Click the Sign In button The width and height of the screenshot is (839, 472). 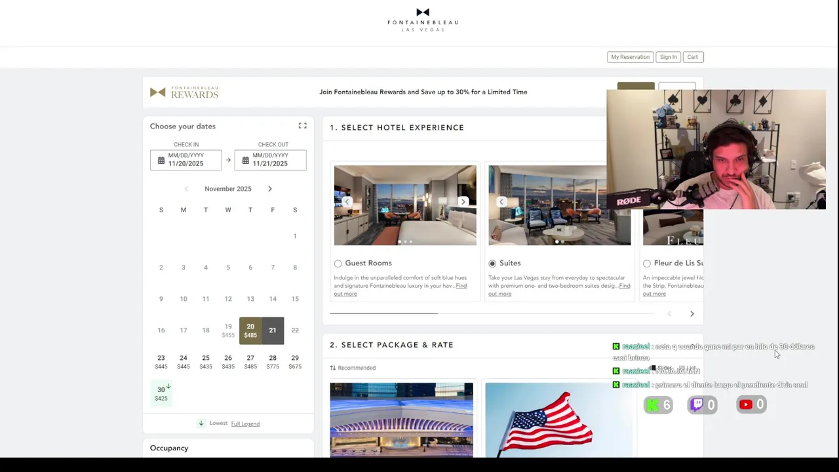coord(669,57)
